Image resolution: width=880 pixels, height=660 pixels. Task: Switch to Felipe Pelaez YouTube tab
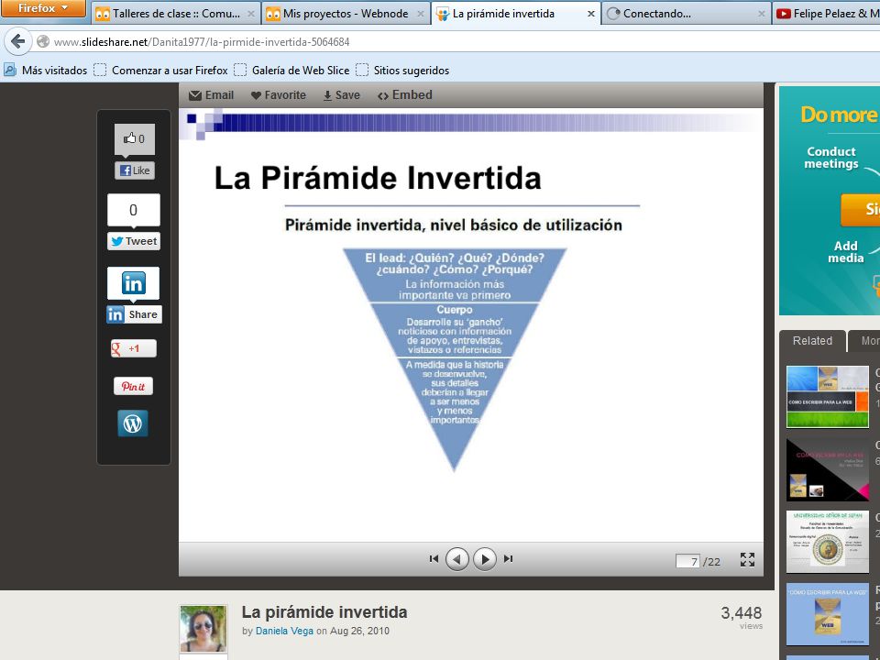click(x=826, y=14)
